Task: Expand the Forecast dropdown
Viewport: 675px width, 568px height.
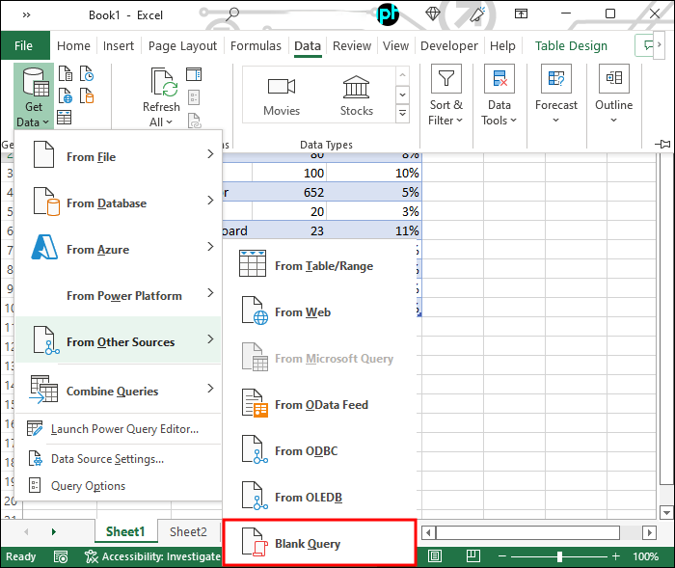Action: pos(556,96)
